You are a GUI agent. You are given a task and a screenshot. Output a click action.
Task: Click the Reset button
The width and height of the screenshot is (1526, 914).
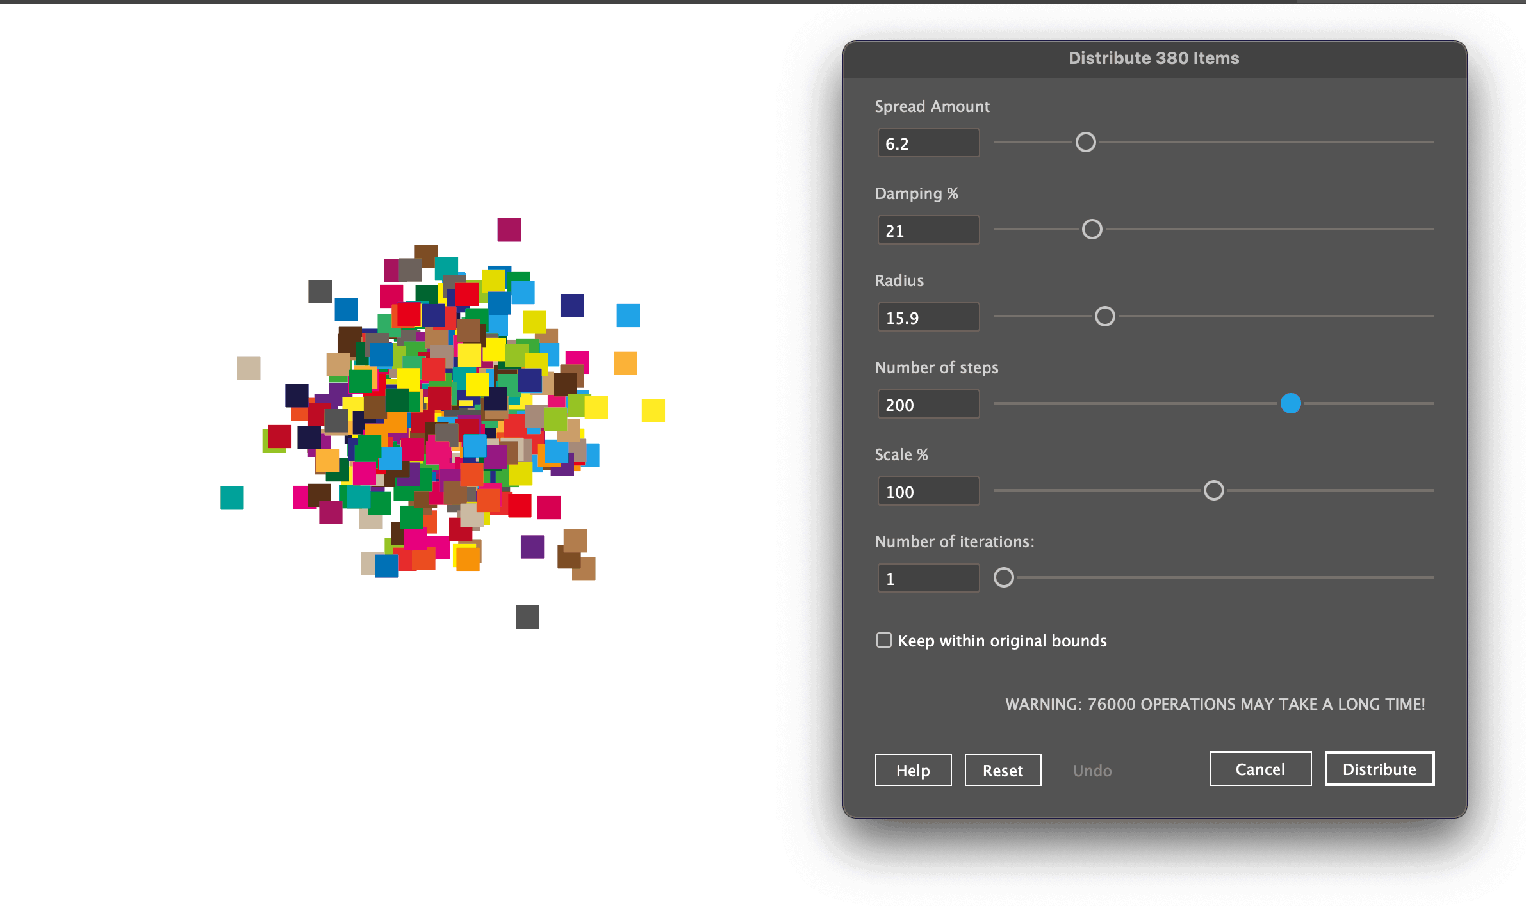[1003, 770]
